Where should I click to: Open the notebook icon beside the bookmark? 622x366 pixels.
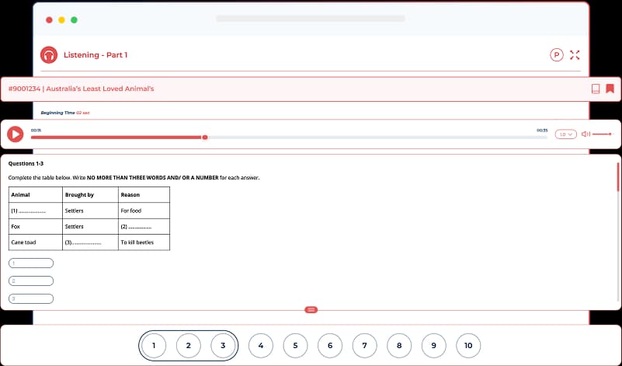pyautogui.click(x=596, y=89)
